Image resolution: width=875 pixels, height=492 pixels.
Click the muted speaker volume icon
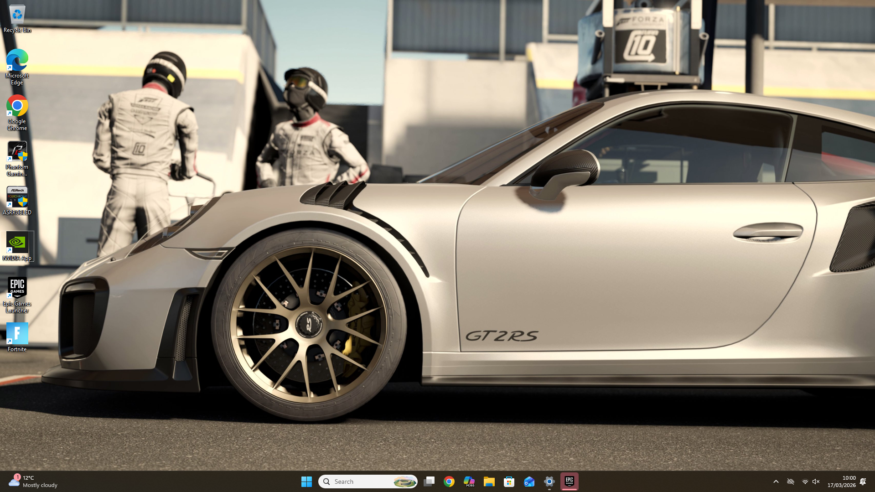[816, 482]
